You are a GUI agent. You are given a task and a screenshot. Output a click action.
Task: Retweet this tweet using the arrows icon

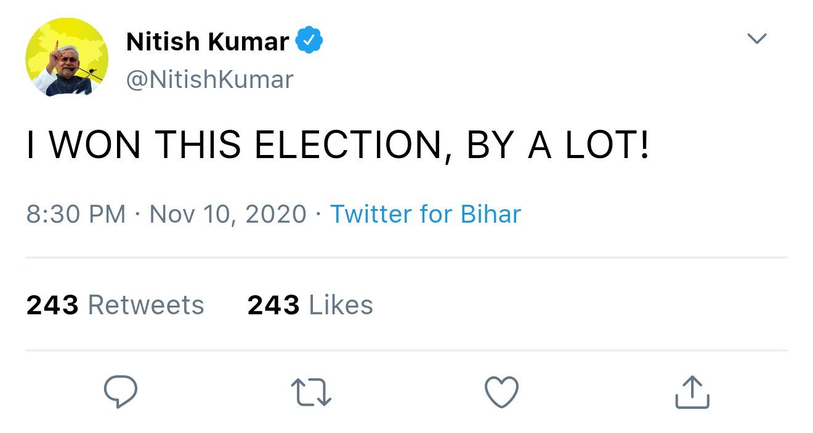311,392
